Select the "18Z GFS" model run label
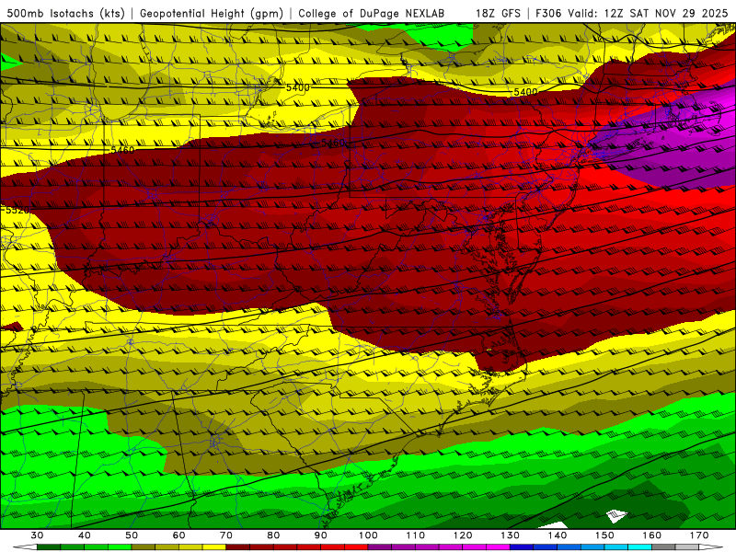Viewport: 736px width, 552px height. pyautogui.click(x=498, y=14)
